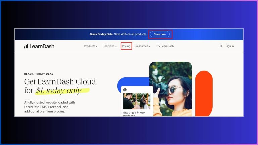Open the Products menu
This screenshot has width=258, height=145.
point(89,46)
